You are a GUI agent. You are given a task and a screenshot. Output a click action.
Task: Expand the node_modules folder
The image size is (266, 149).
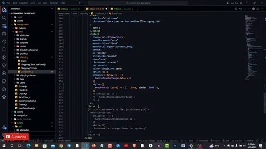(24, 119)
